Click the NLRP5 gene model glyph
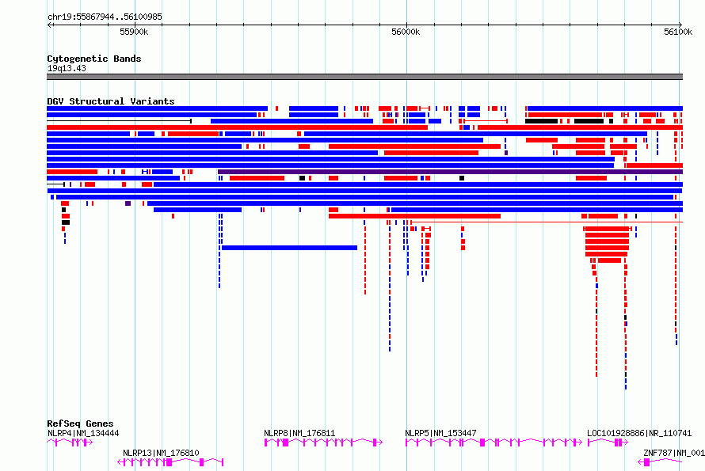 [494, 443]
